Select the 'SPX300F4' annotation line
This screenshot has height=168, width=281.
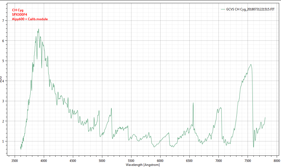coord(19,15)
